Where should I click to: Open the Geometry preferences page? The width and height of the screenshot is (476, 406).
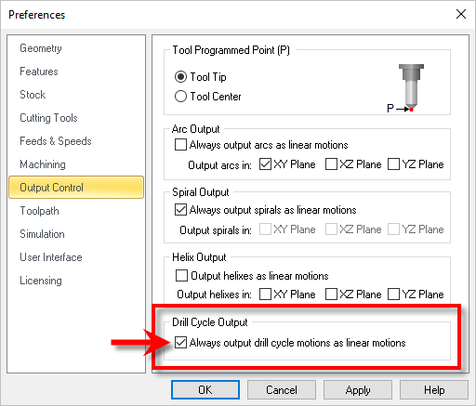pyautogui.click(x=41, y=48)
